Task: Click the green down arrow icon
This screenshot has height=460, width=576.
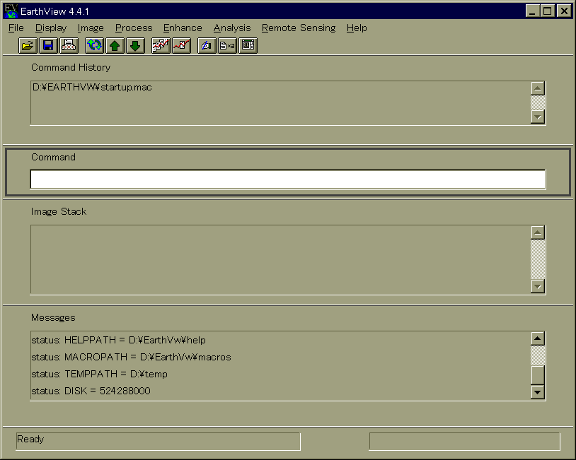Action: pos(136,46)
